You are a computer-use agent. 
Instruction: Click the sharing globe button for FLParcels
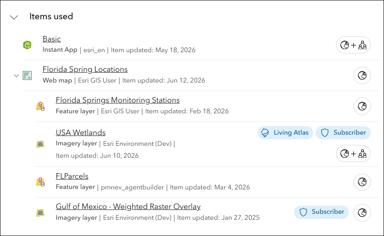coord(362,182)
